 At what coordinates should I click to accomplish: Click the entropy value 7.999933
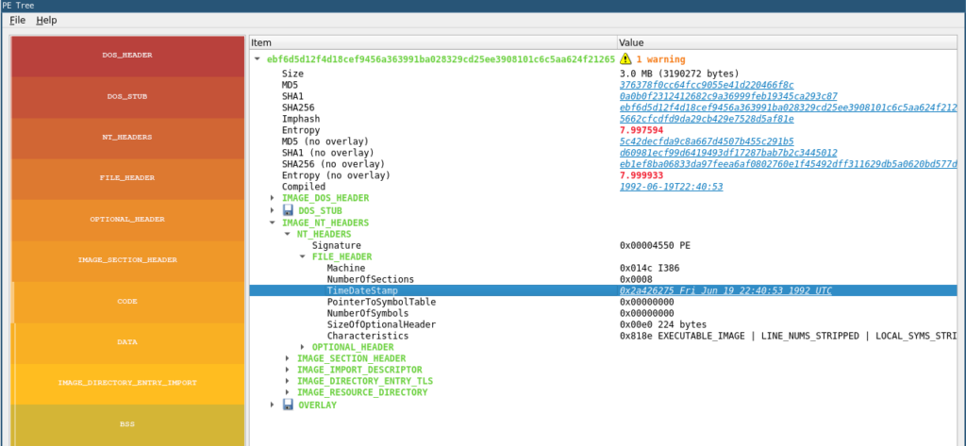click(641, 175)
